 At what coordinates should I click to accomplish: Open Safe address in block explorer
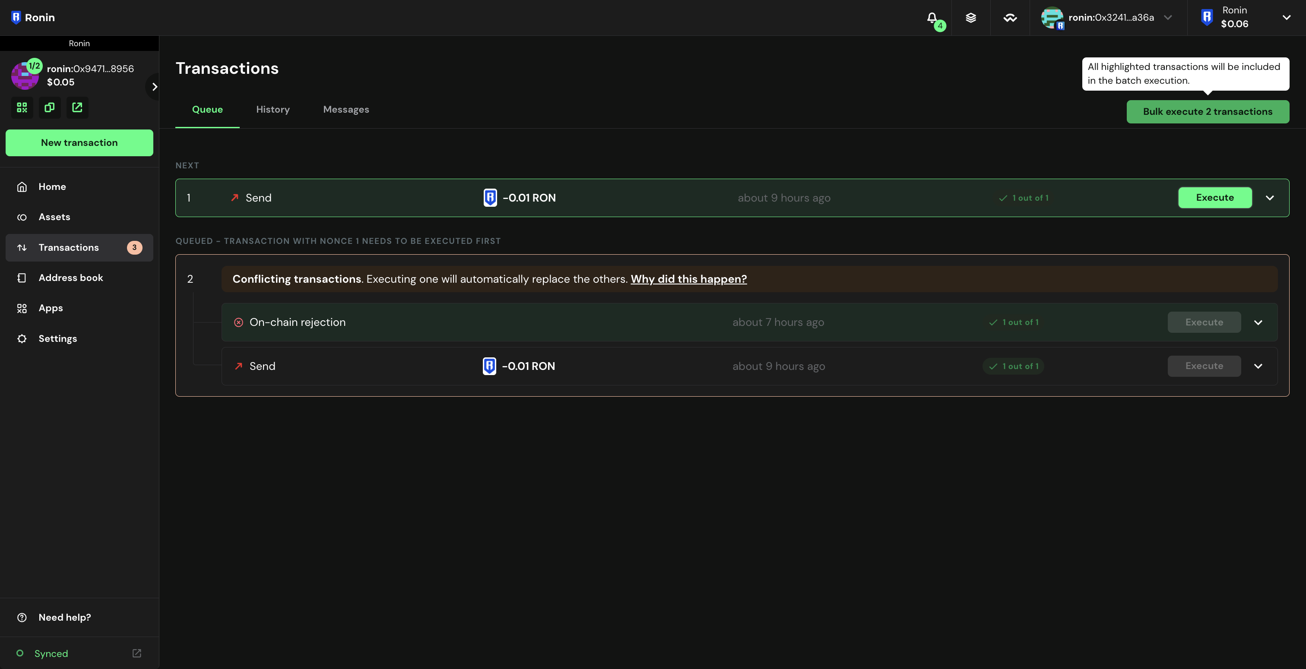click(x=77, y=107)
